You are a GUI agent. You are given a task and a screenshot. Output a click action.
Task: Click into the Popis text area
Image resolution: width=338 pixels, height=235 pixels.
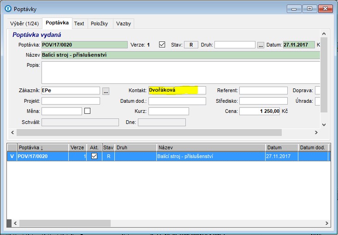[x=181, y=73]
